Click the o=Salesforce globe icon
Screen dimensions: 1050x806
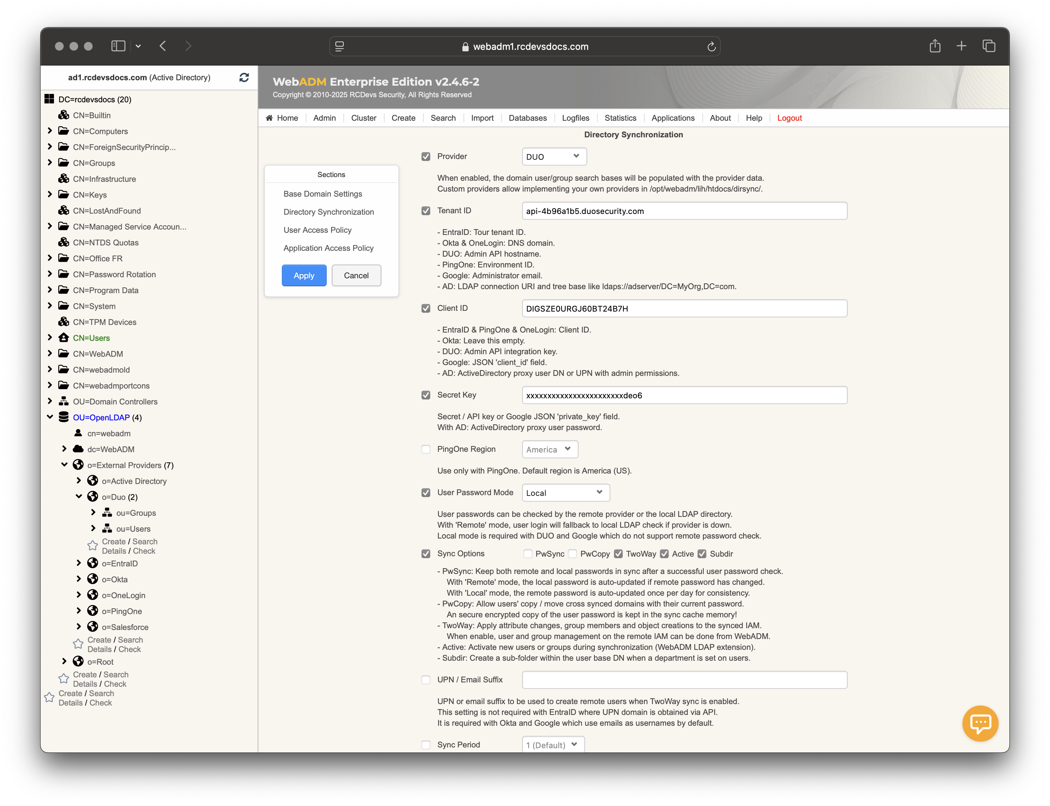92,627
